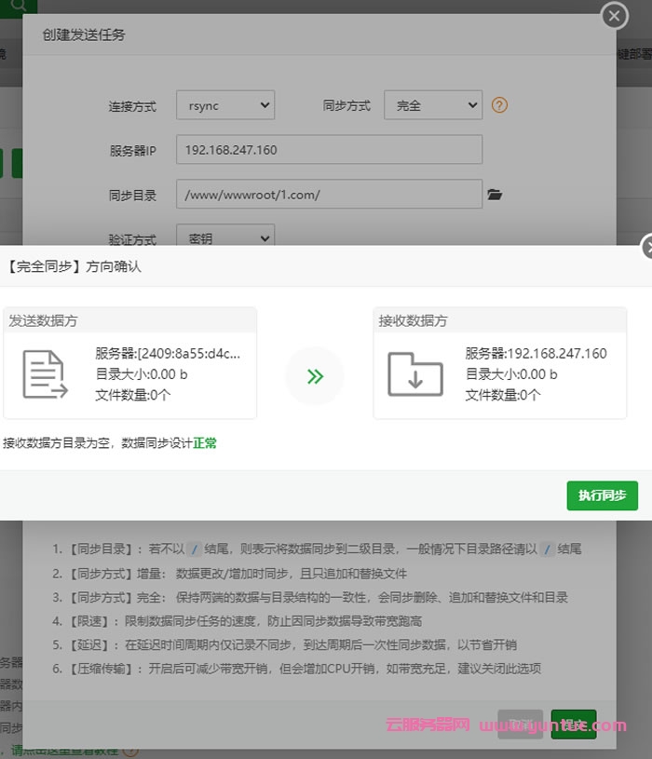Click the 发送数据方 panel header
The width and height of the screenshot is (652, 759).
pos(129,320)
